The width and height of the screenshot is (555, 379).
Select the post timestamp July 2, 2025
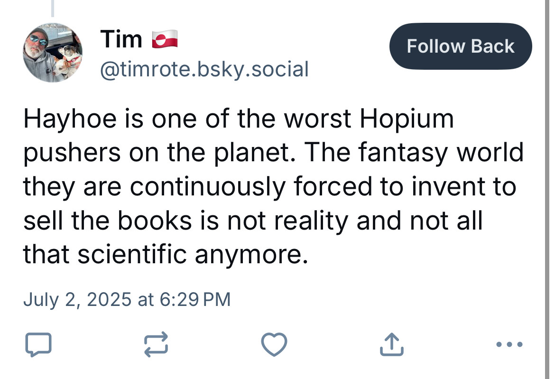tap(77, 300)
